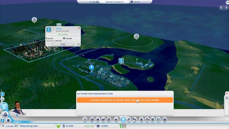This screenshot has width=229, height=129.
Task: Click the region simoleons counter in top bar
Action: [94, 2]
